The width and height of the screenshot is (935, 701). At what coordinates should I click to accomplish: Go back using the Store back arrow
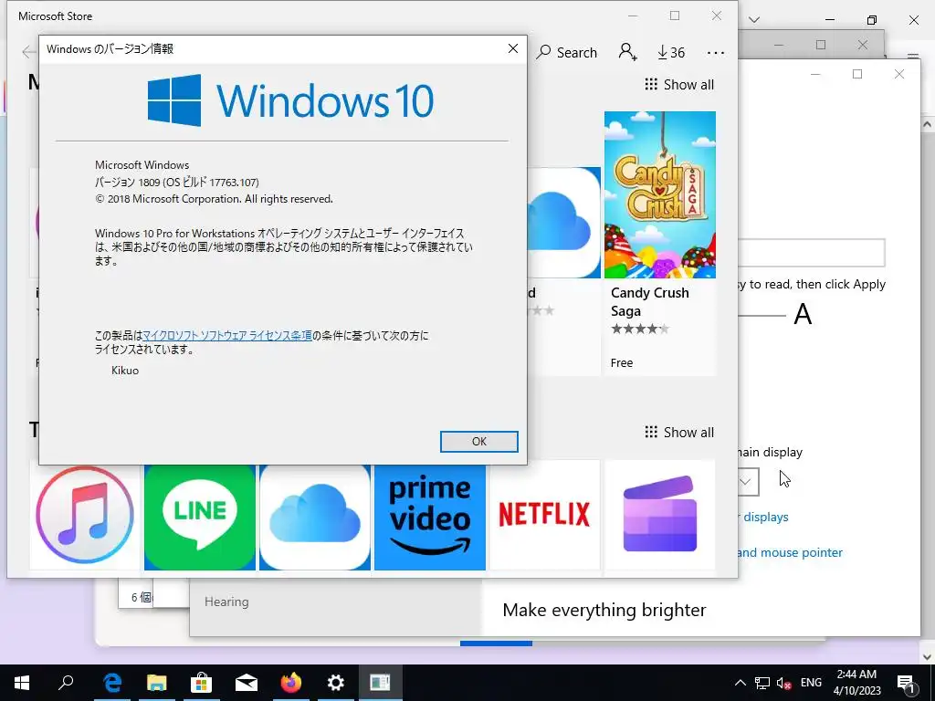coord(28,52)
